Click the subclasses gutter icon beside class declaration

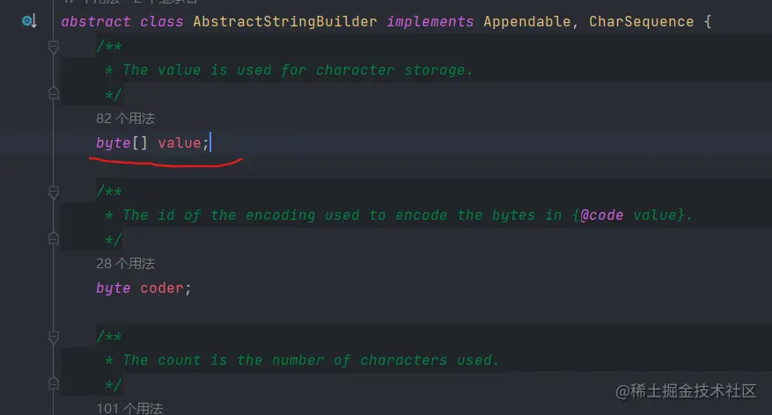[29, 21]
